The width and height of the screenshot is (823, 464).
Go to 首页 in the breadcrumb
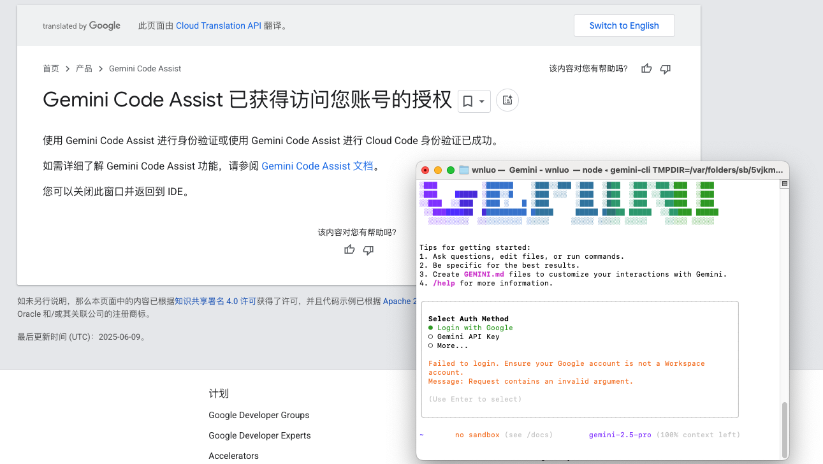point(51,68)
